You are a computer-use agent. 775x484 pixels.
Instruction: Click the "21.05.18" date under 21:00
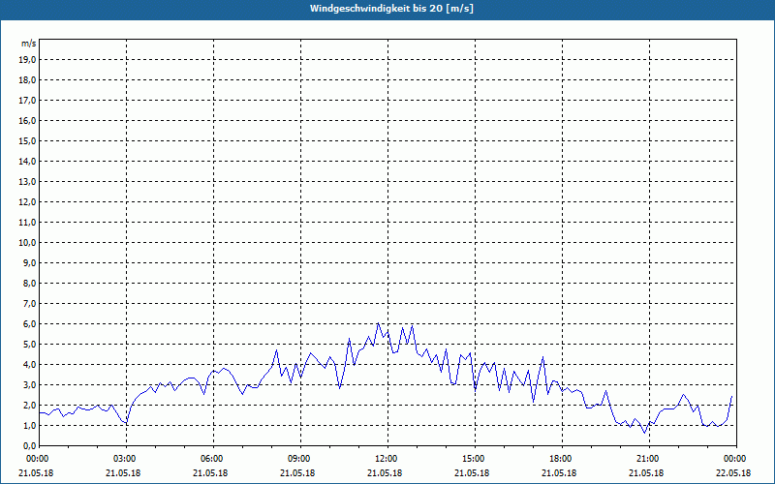coord(646,473)
